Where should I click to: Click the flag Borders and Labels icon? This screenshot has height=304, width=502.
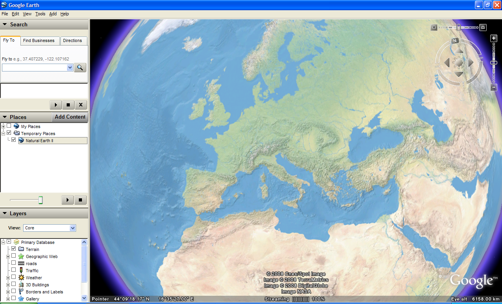click(21, 292)
